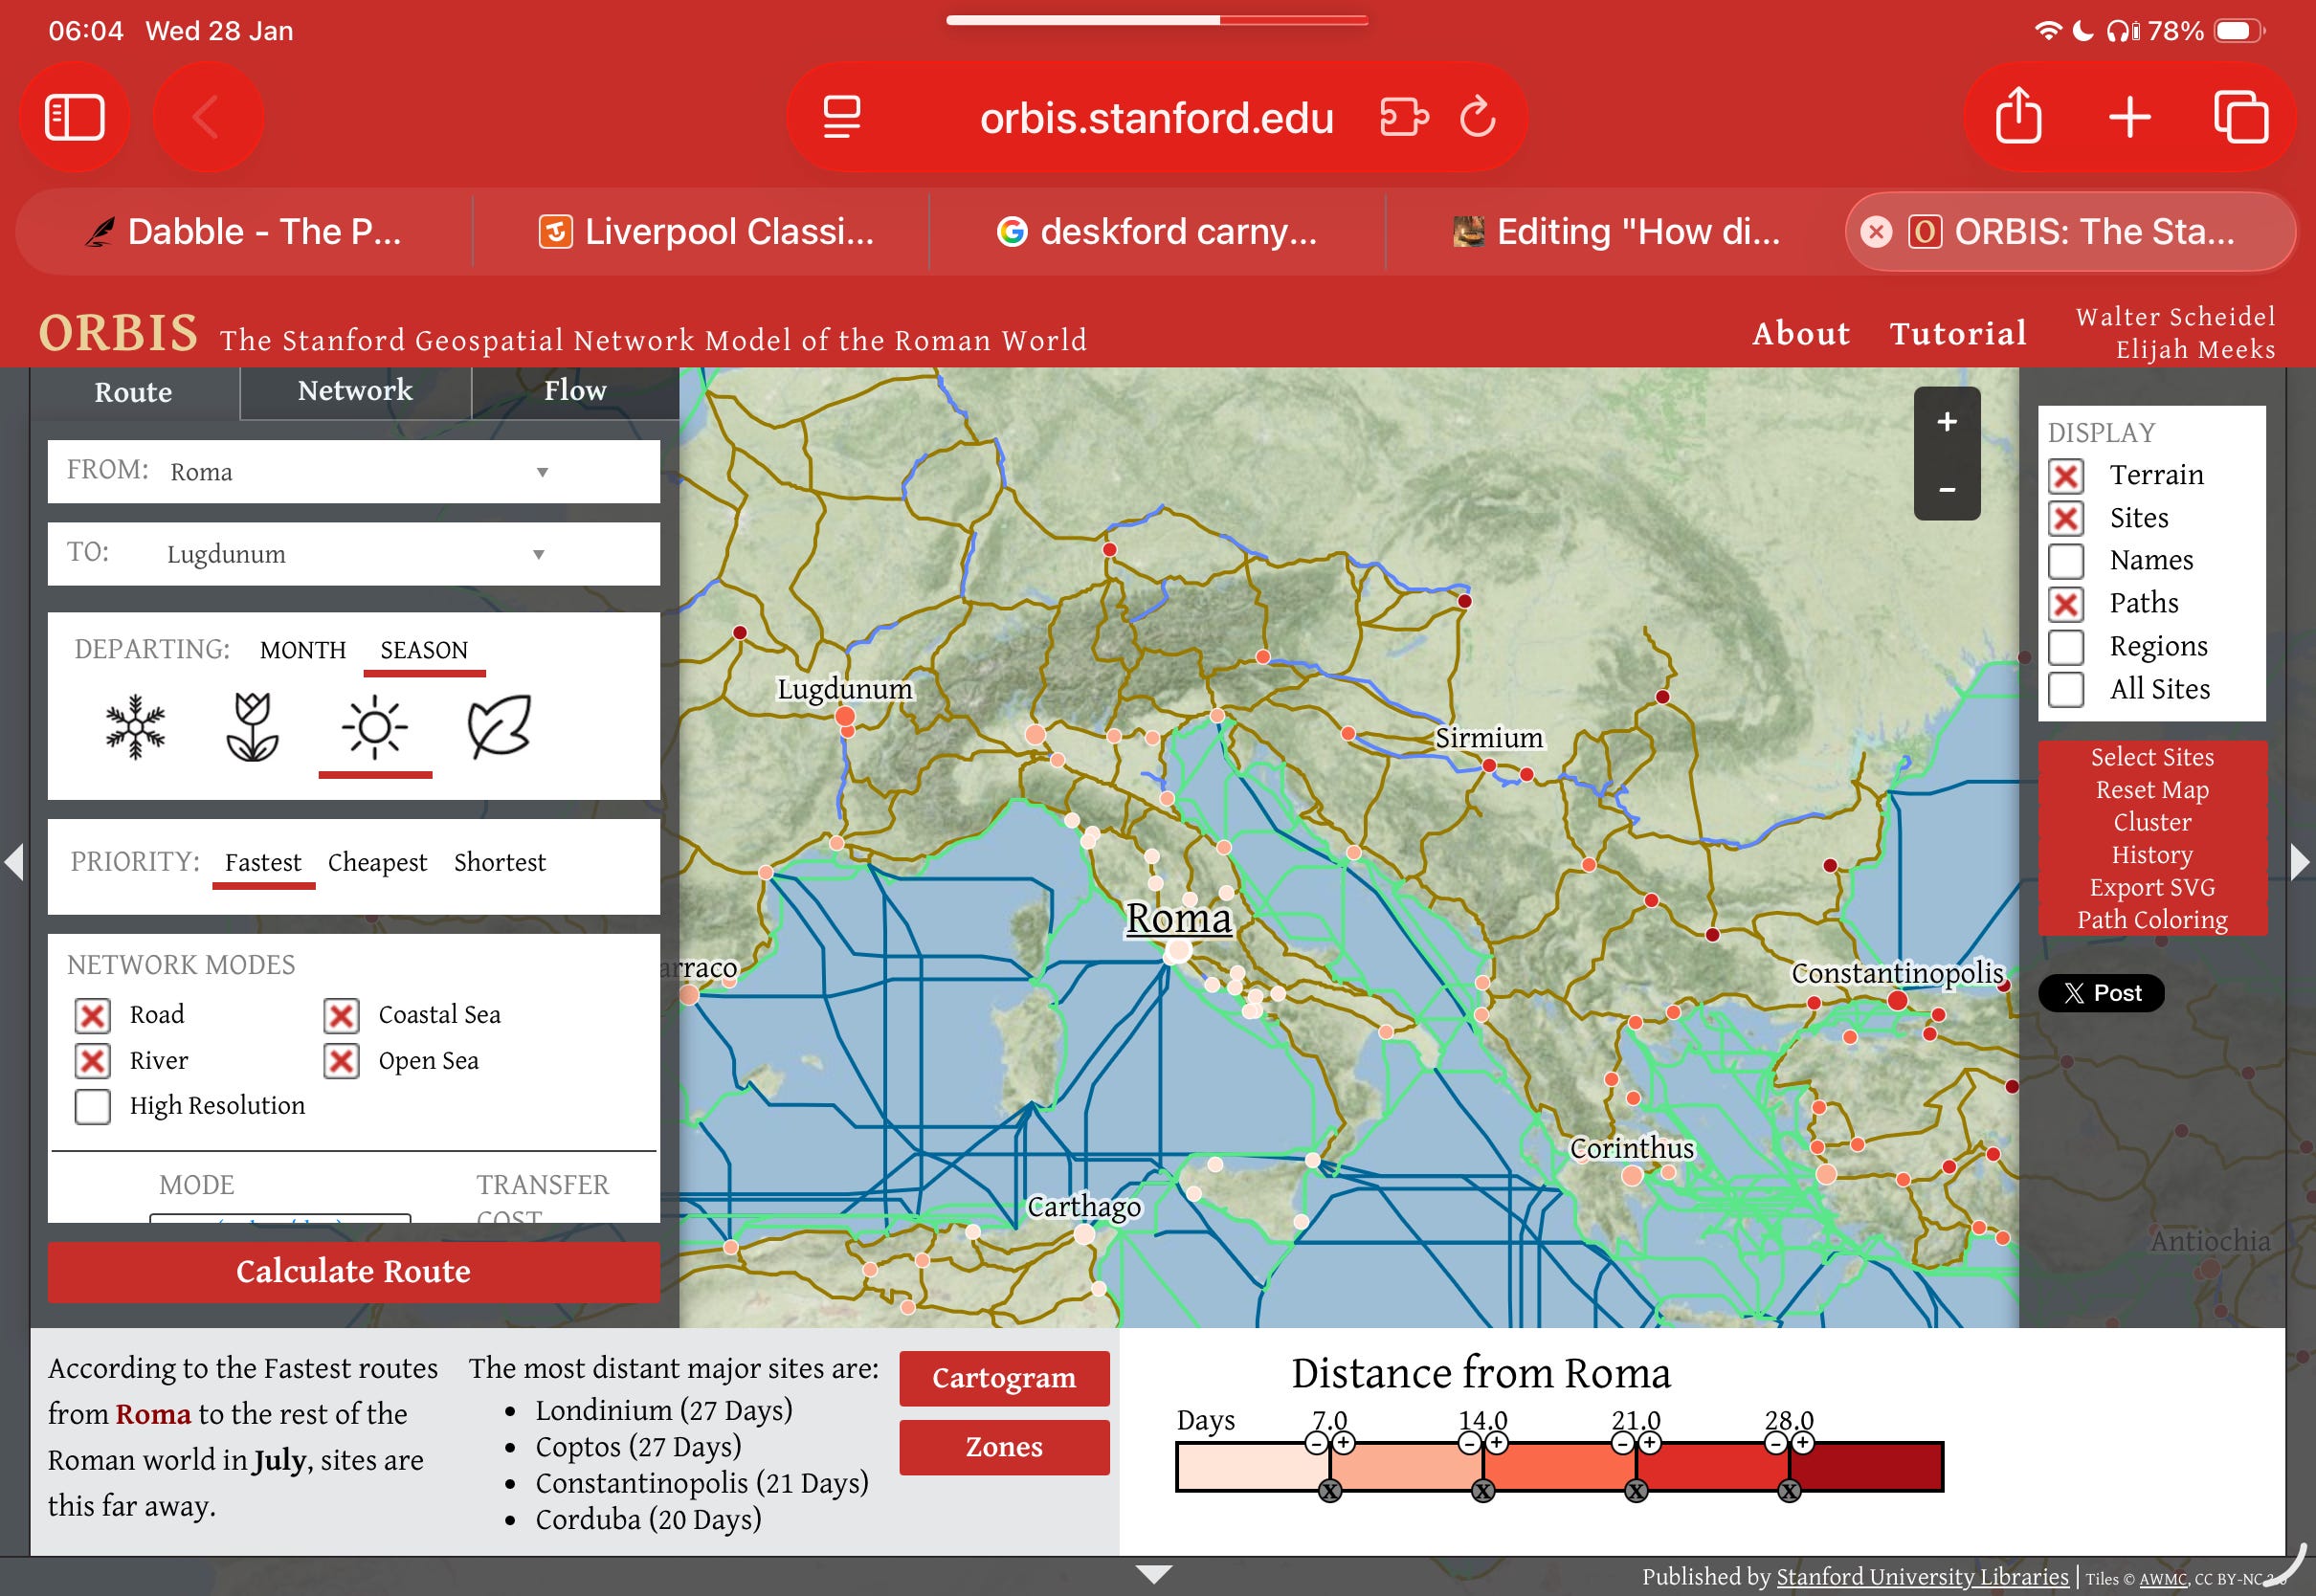Increase the 28.0 days threshold
The width and height of the screenshot is (2316, 1596).
tap(1803, 1443)
